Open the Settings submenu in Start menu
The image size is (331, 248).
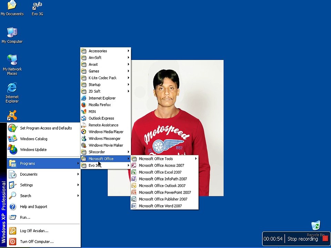44,185
